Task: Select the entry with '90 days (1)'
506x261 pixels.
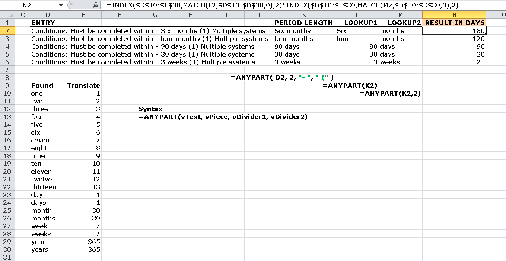Action: (143, 46)
